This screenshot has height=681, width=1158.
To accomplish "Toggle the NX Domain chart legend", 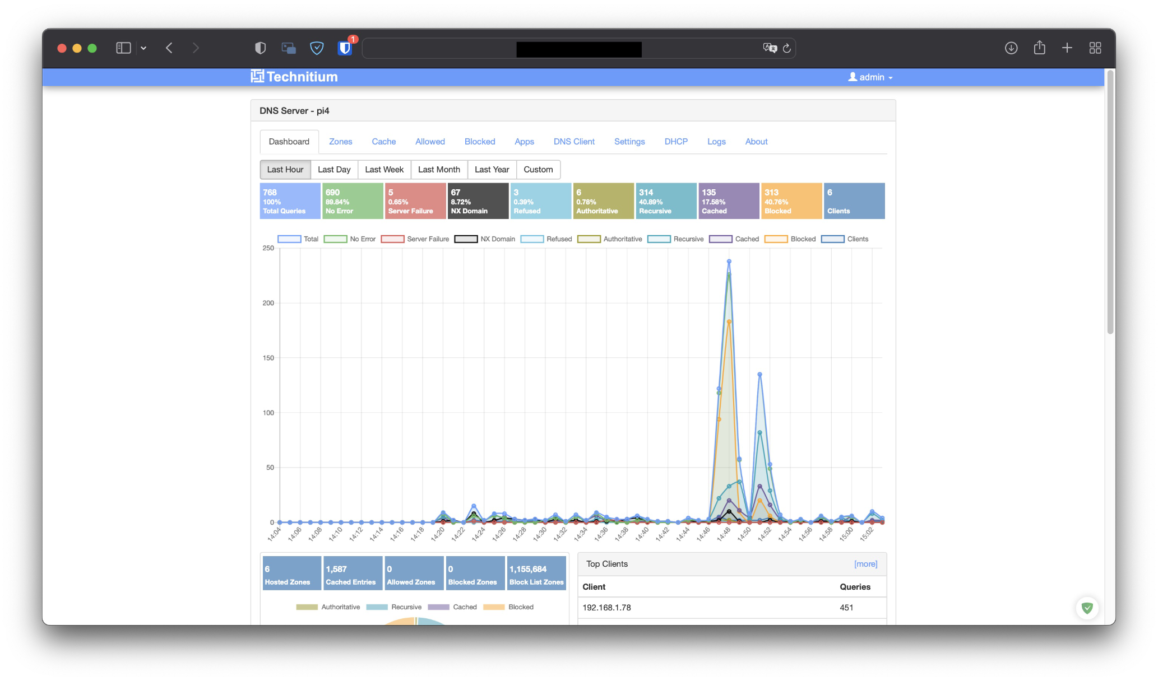I will click(x=497, y=239).
